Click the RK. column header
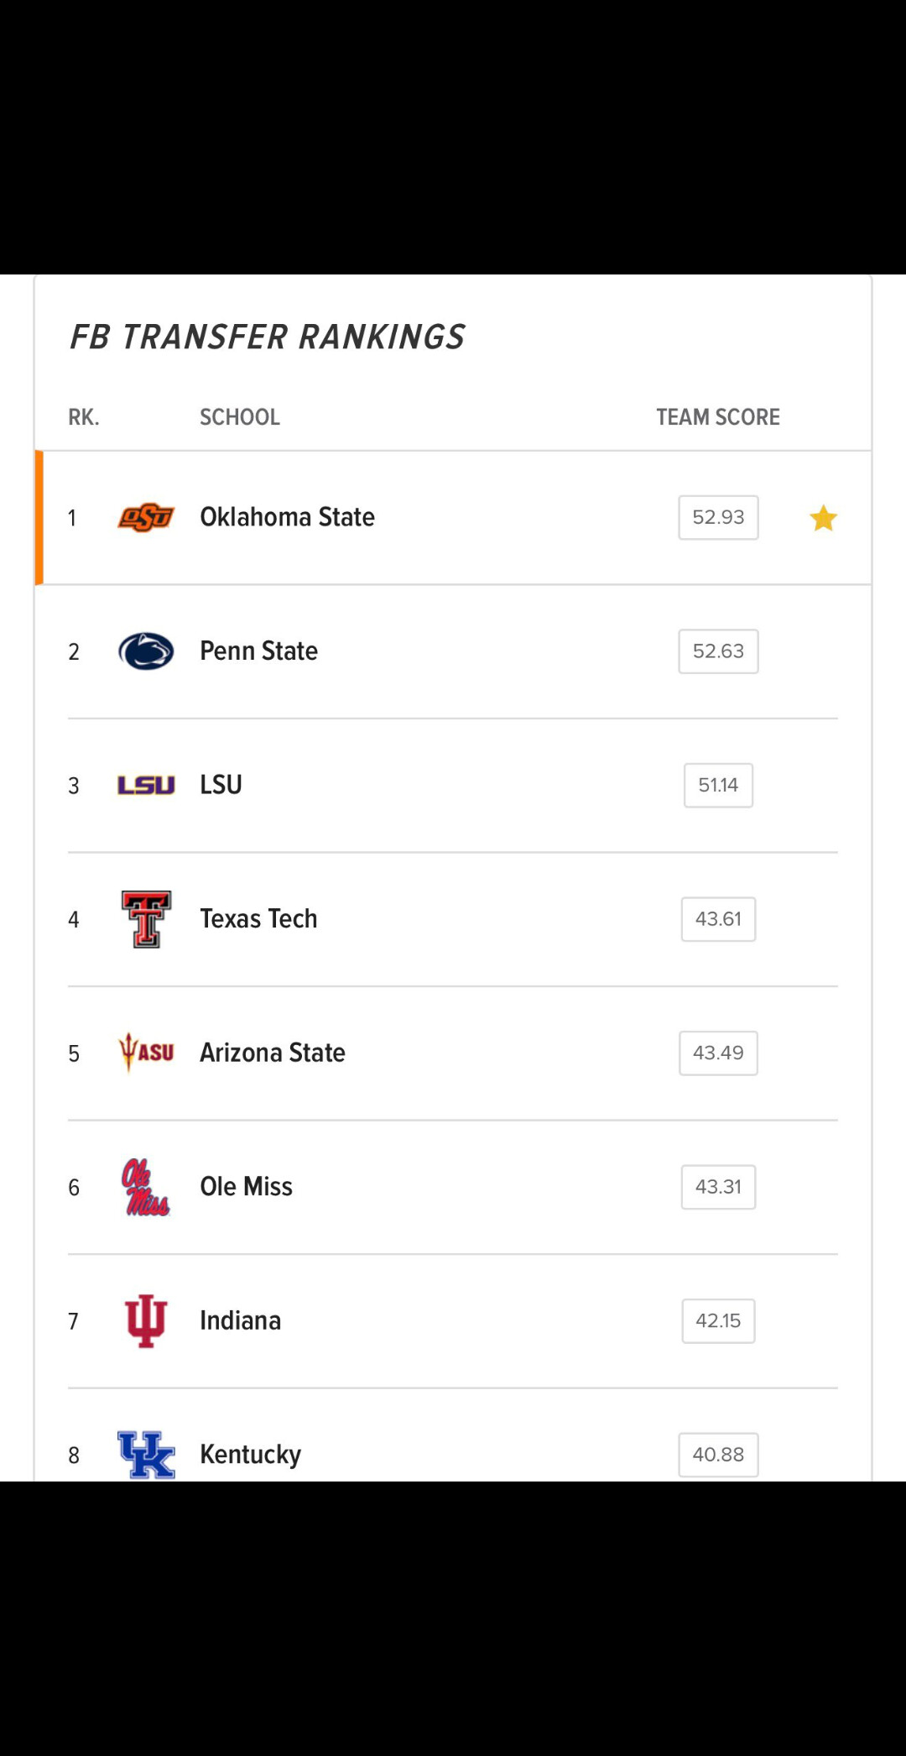 [84, 417]
